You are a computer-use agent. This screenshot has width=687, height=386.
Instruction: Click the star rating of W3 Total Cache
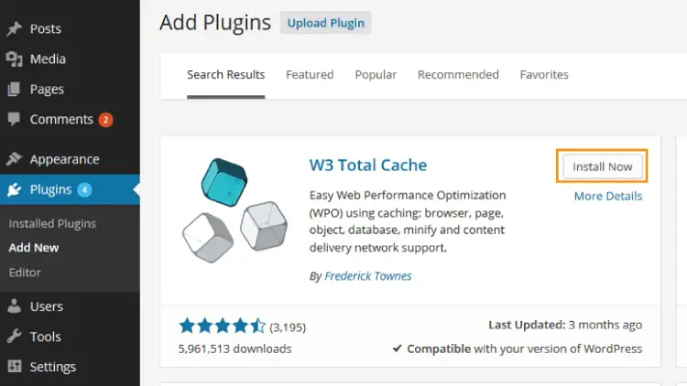pos(223,326)
